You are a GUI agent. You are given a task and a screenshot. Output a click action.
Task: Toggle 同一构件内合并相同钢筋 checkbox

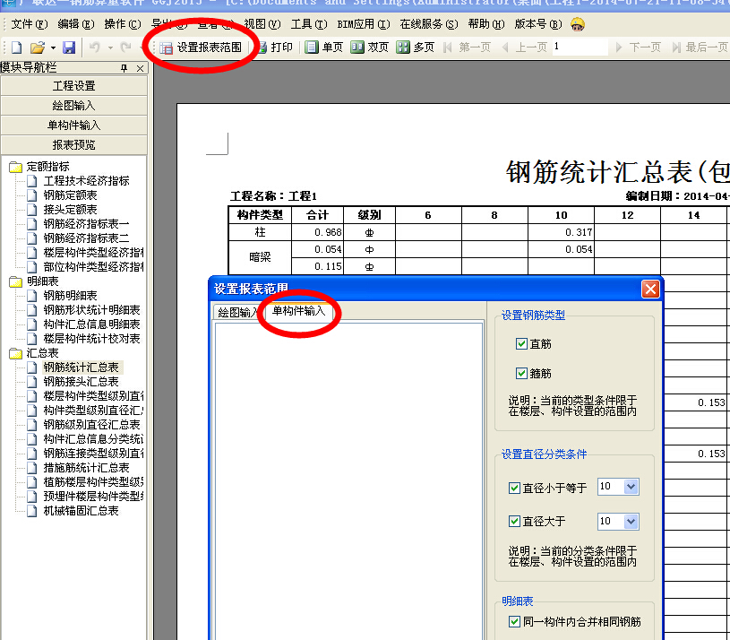(514, 621)
